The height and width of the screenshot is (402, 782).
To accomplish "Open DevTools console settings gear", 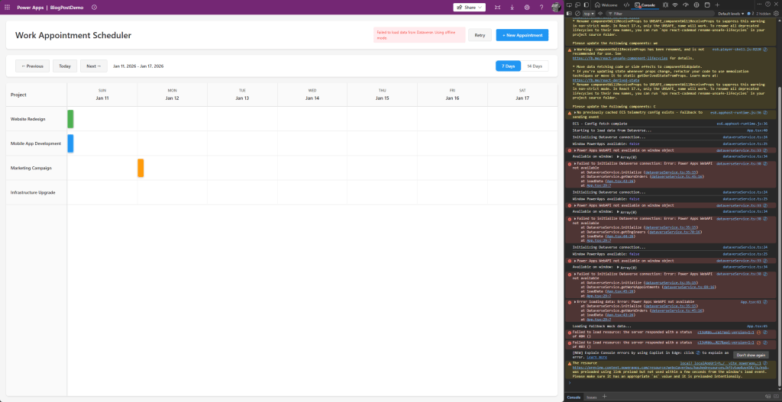I will [x=775, y=14].
